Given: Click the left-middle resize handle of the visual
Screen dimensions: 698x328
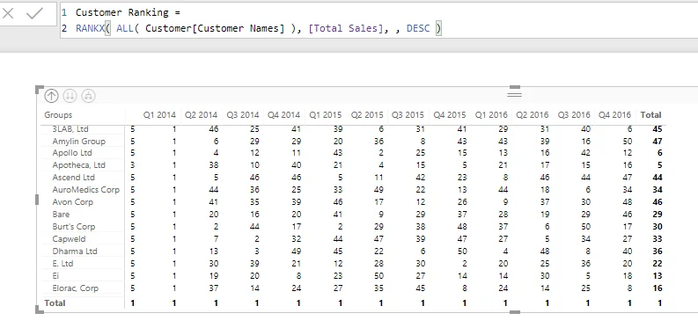Looking at the screenshot, I should [37, 200].
